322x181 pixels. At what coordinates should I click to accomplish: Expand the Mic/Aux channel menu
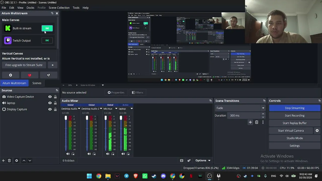click(116, 109)
